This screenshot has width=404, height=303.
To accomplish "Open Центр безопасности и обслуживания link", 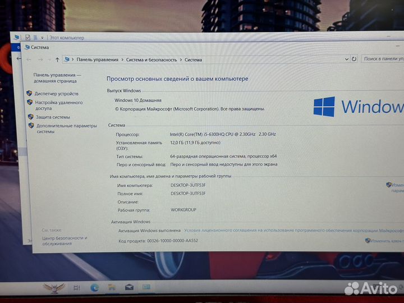I will click(x=65, y=241).
